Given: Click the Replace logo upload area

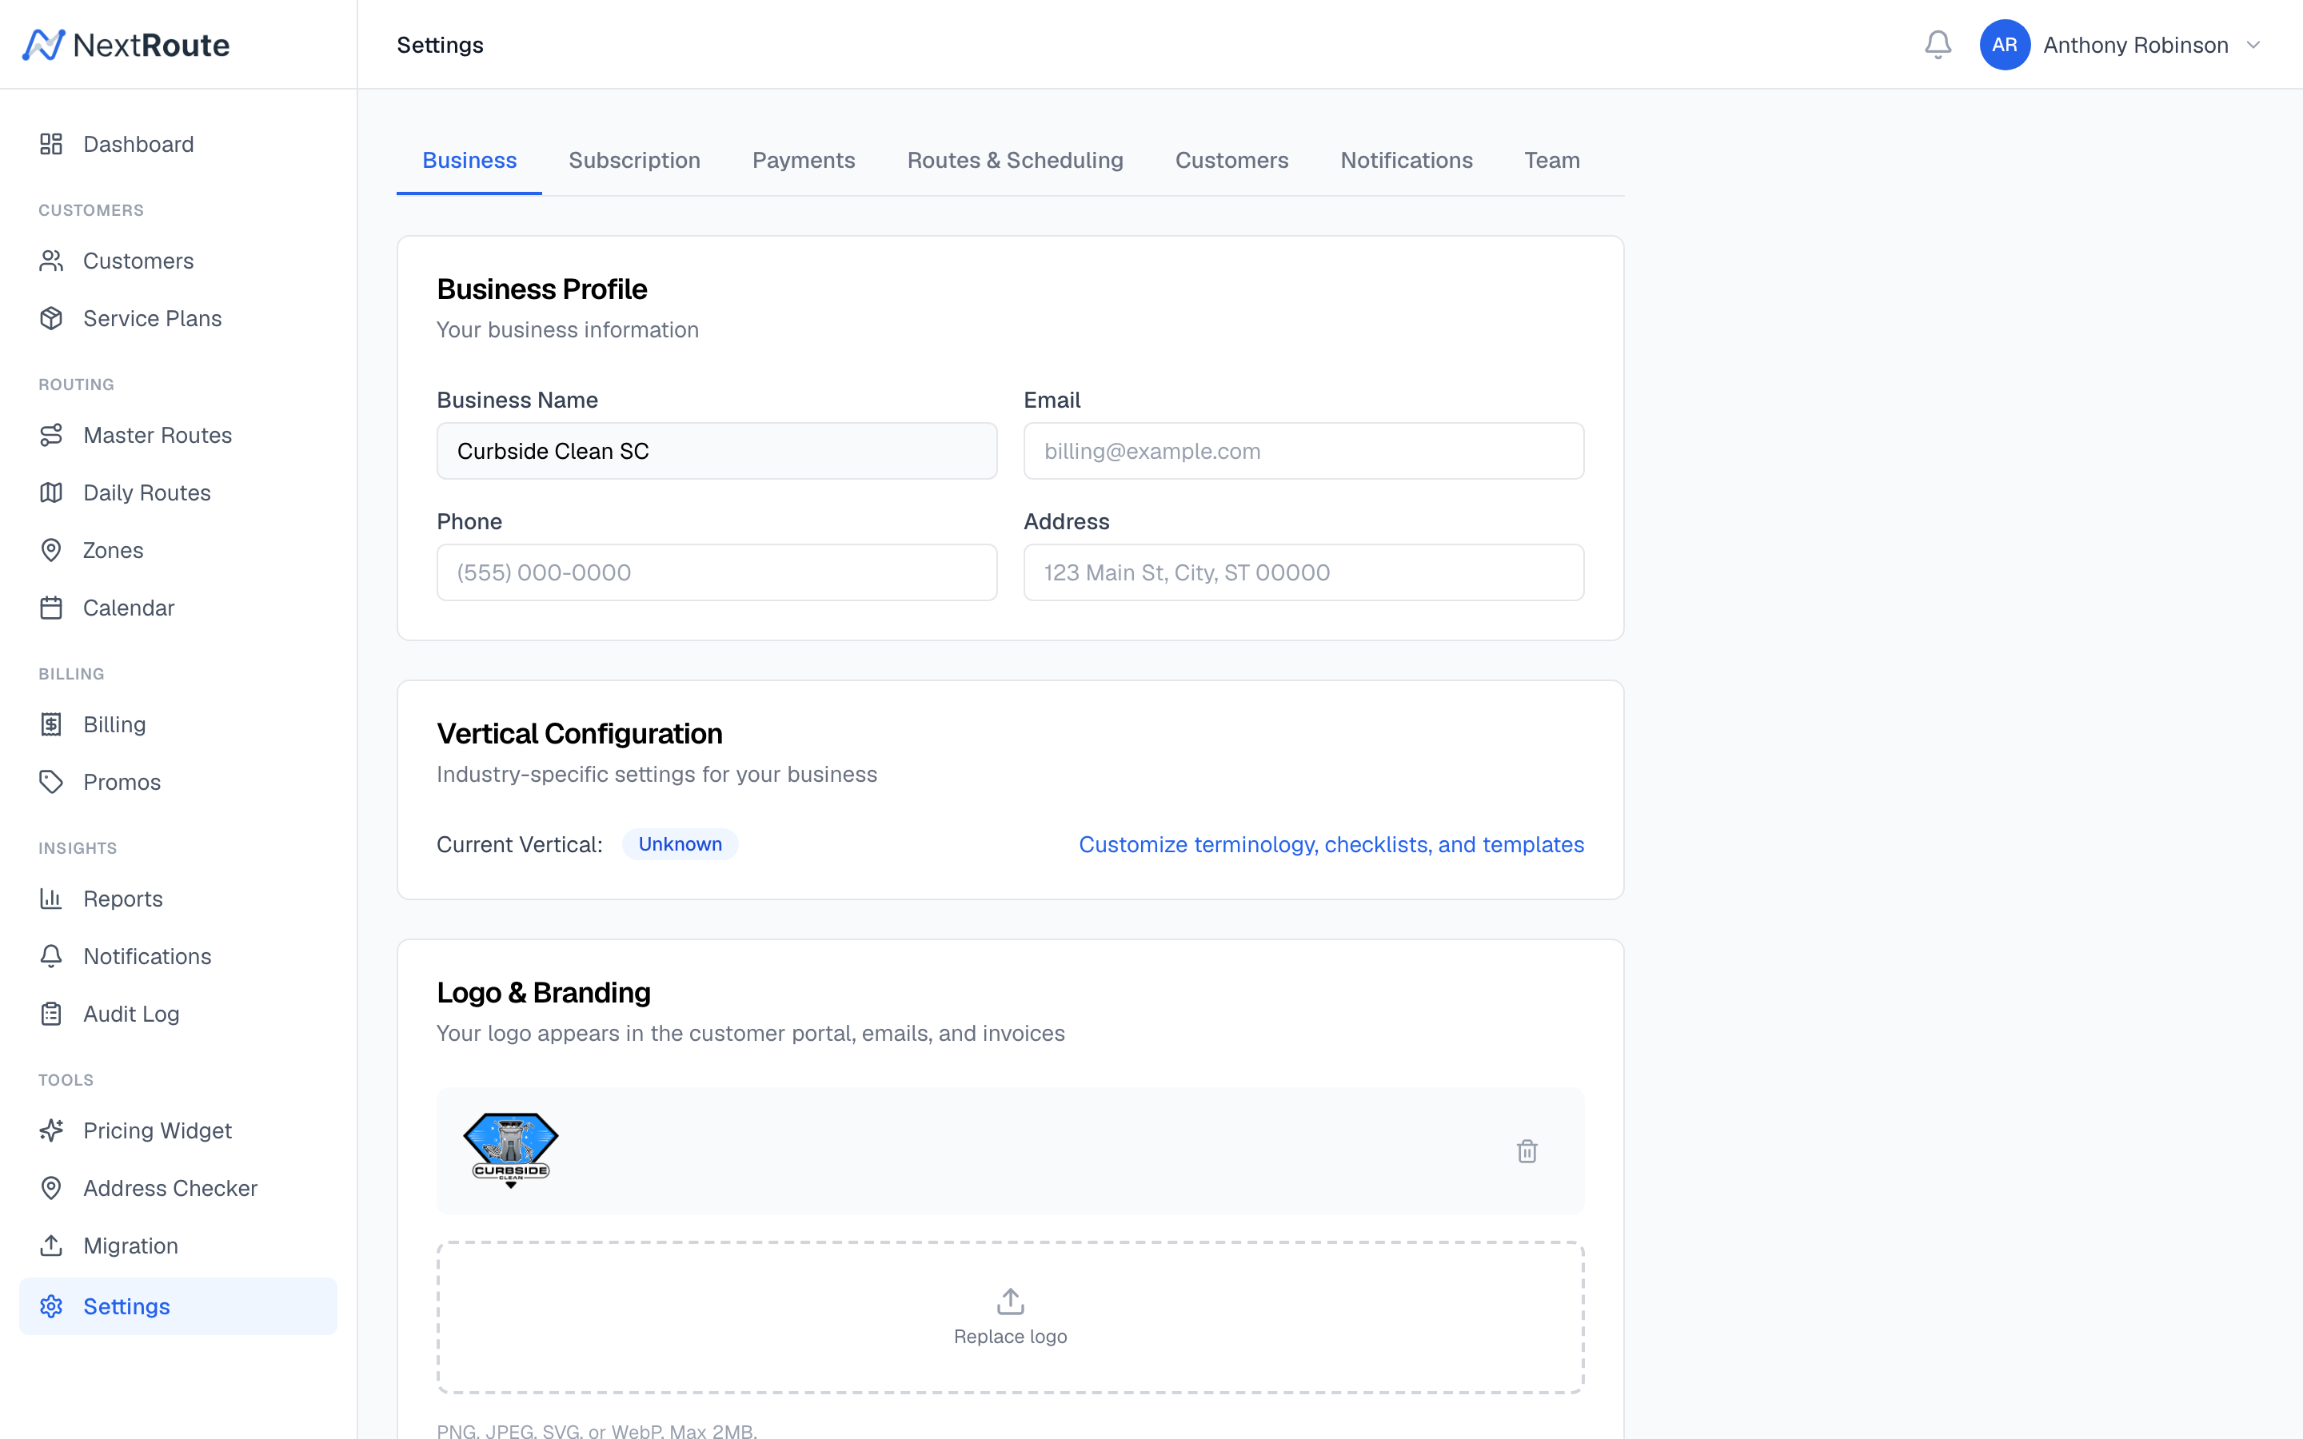Looking at the screenshot, I should 1010,1316.
